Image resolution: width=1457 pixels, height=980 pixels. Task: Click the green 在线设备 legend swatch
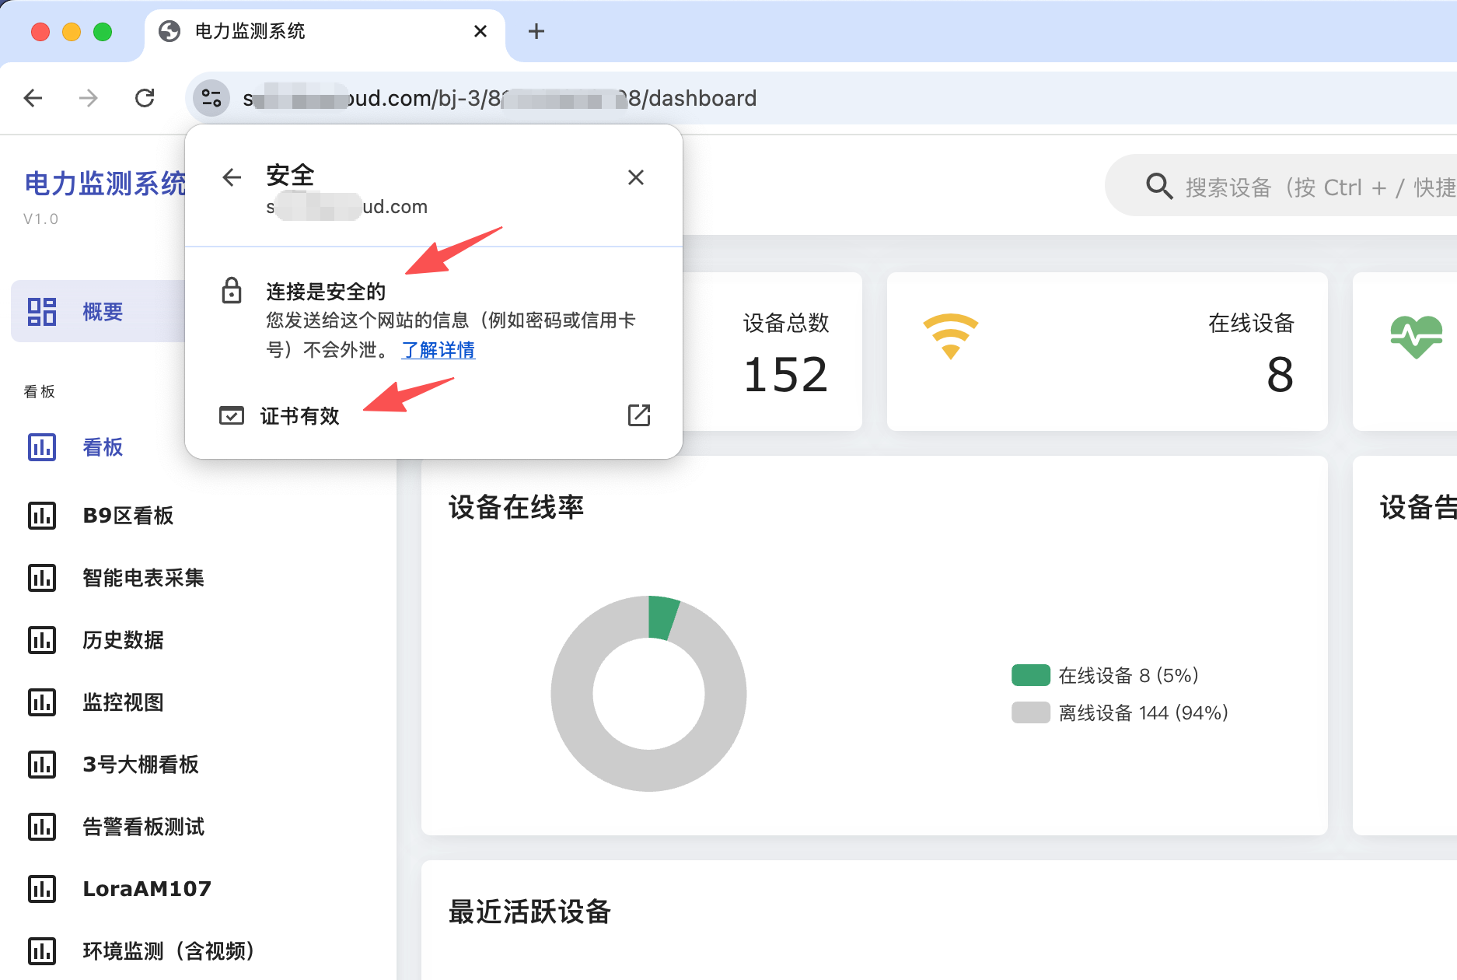click(x=1030, y=675)
